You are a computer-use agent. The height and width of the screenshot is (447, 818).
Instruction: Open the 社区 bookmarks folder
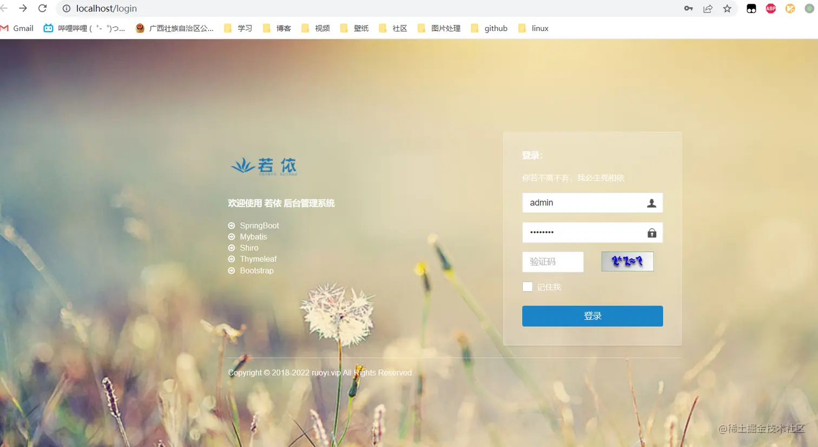(393, 28)
